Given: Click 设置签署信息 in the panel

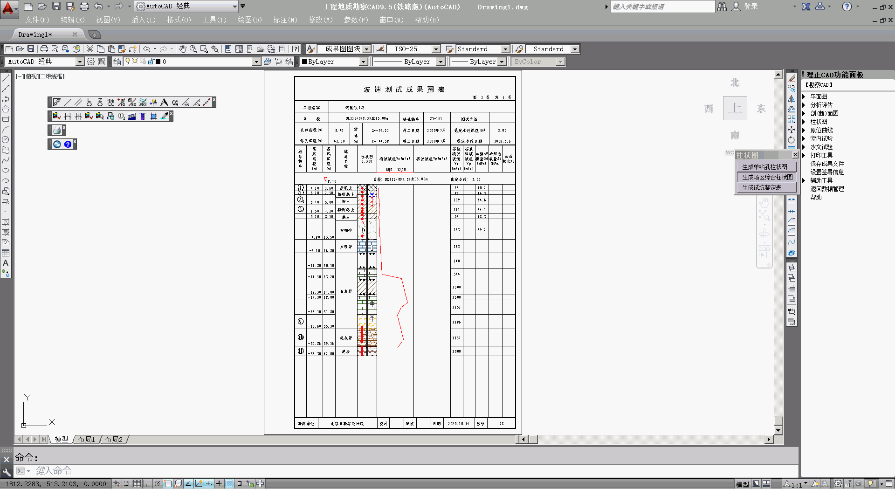Looking at the screenshot, I should (x=827, y=172).
